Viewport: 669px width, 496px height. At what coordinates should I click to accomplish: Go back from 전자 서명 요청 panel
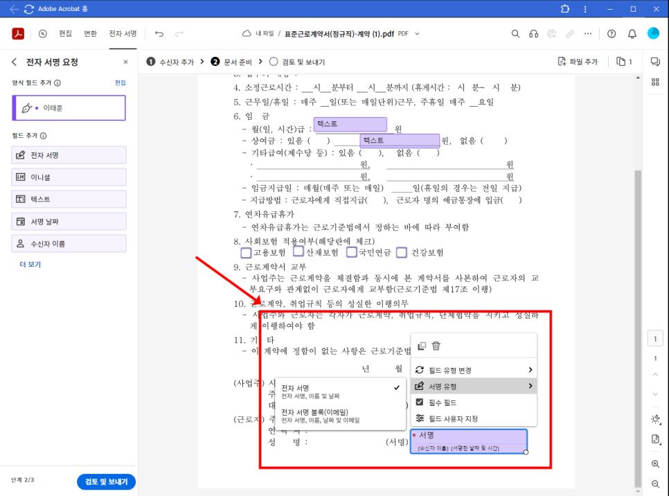click(x=14, y=62)
